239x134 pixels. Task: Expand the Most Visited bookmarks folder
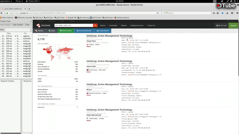click(7, 17)
